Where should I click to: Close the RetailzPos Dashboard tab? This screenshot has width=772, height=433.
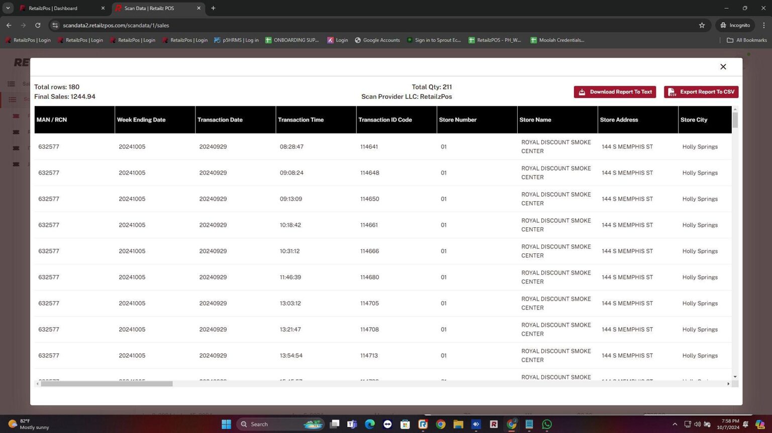[103, 8]
